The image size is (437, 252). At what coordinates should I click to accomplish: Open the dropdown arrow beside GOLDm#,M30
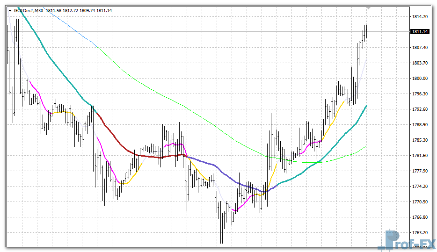pyautogui.click(x=10, y=10)
